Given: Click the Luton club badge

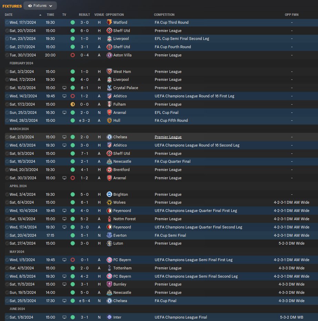Looking at the screenshot, I should pyautogui.click(x=109, y=243).
